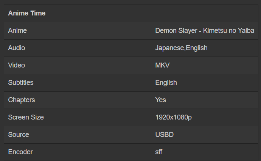Image resolution: width=261 pixels, height=161 pixels.
Task: Select the Screen Size row label
Action: 26,117
